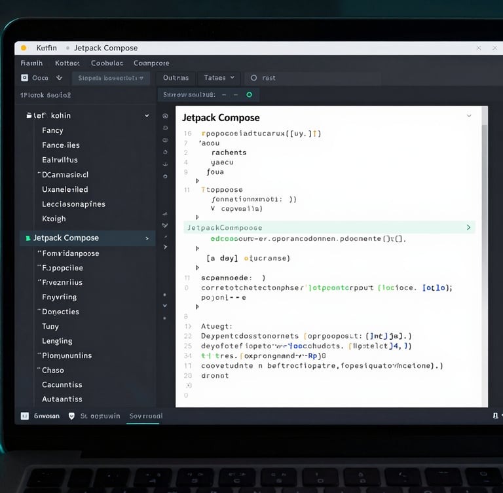Select Ktoigh tree item
This screenshot has width=503, height=493.
pos(54,219)
